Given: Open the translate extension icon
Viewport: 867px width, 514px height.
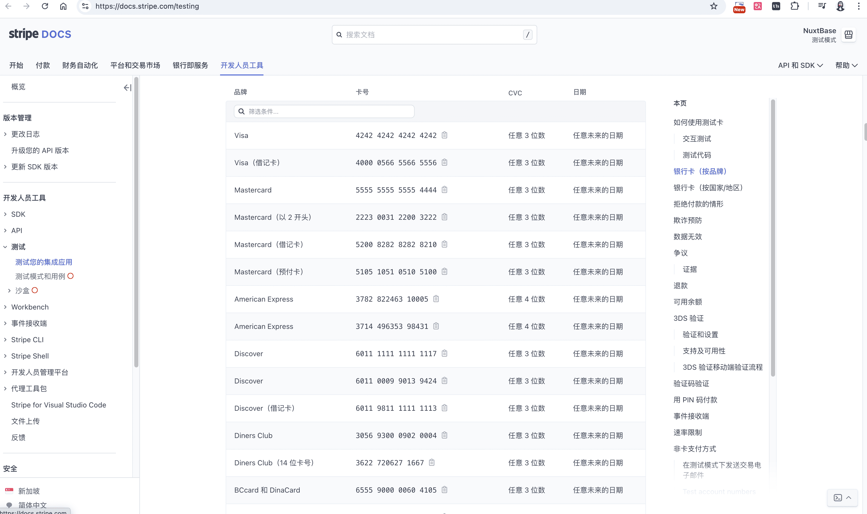Looking at the screenshot, I should pos(758,6).
